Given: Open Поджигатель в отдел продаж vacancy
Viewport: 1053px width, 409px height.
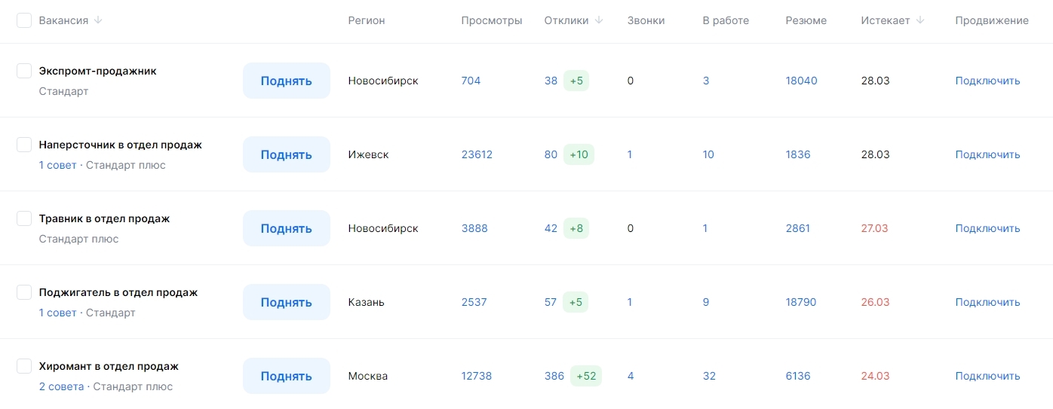Looking at the screenshot, I should tap(118, 292).
